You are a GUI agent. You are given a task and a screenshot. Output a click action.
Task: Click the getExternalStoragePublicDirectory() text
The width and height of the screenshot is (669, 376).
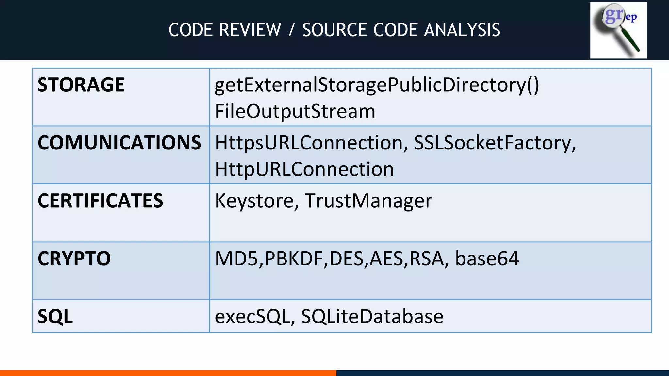click(377, 85)
